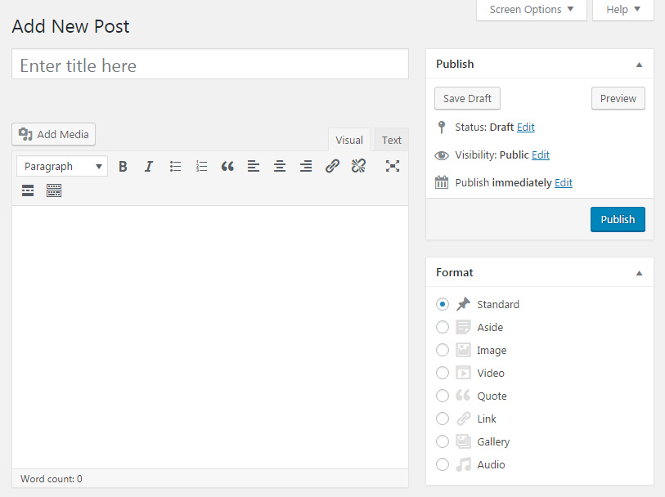Open the Screen Options dropdown
This screenshot has width=665, height=497.
pos(531,10)
